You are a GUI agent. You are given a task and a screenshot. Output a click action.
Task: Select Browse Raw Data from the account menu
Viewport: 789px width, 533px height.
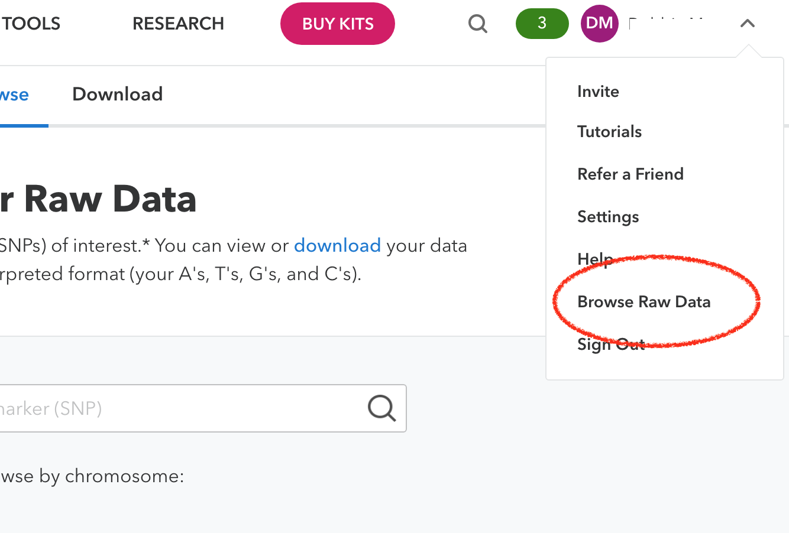pos(644,301)
